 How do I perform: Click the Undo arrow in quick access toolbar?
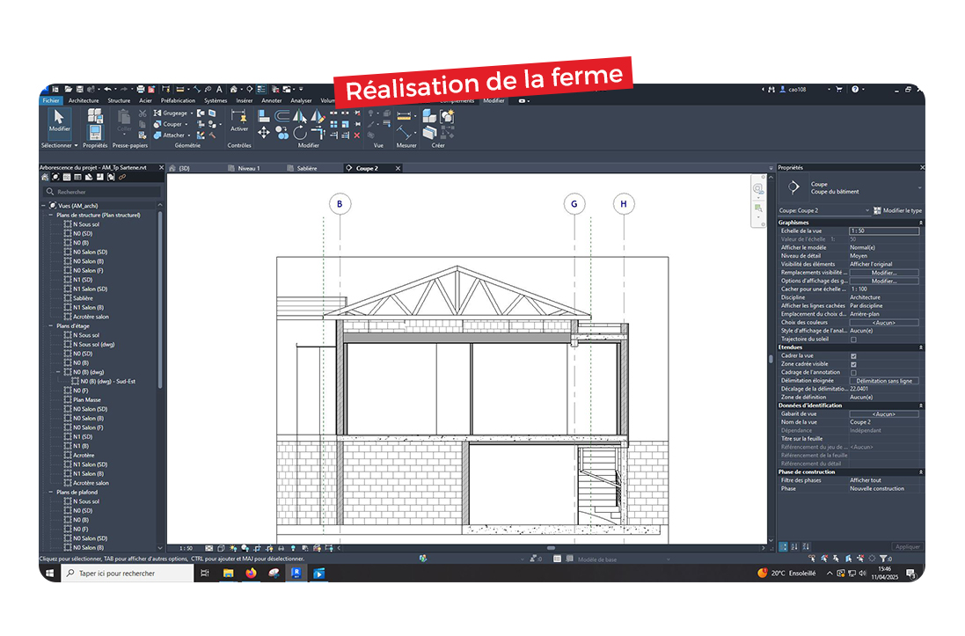[107, 89]
